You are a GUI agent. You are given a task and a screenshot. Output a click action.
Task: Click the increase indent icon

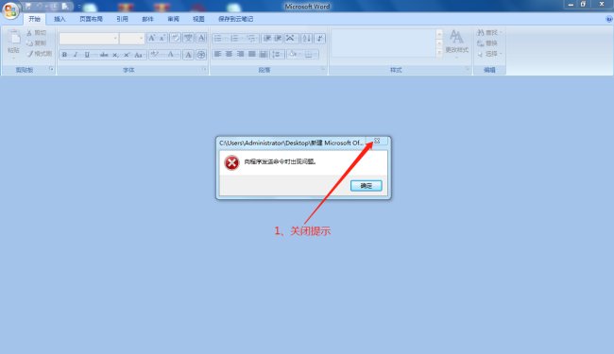(278, 38)
